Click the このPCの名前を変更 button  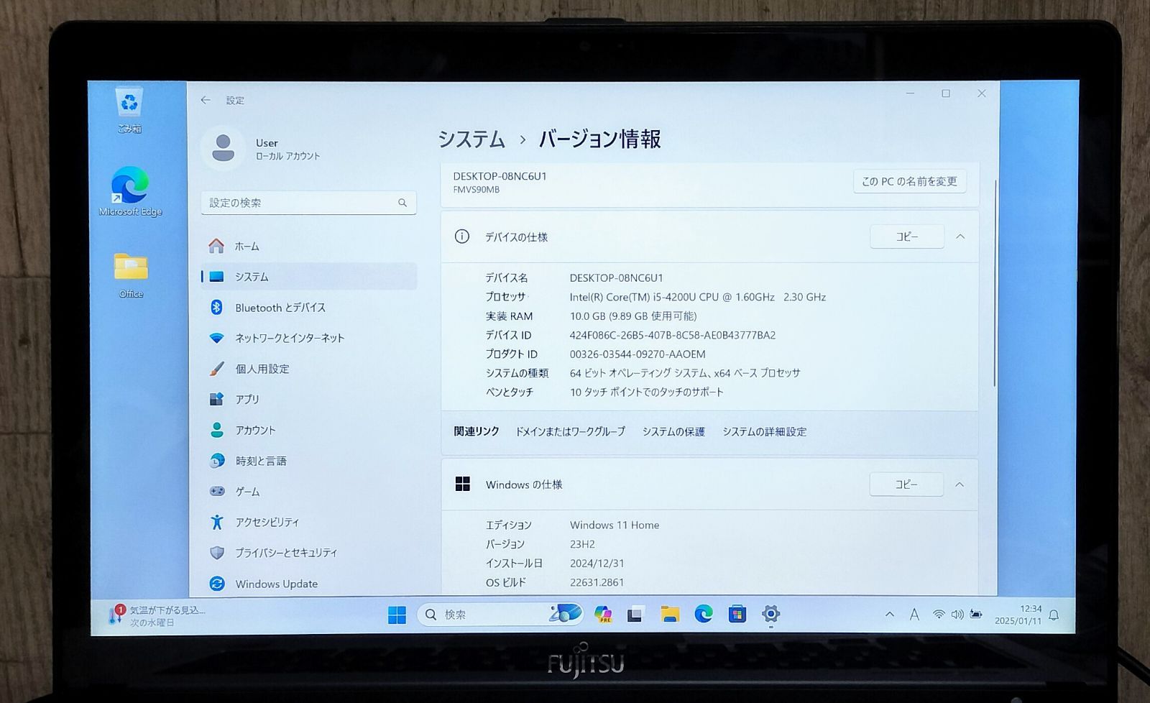(909, 181)
